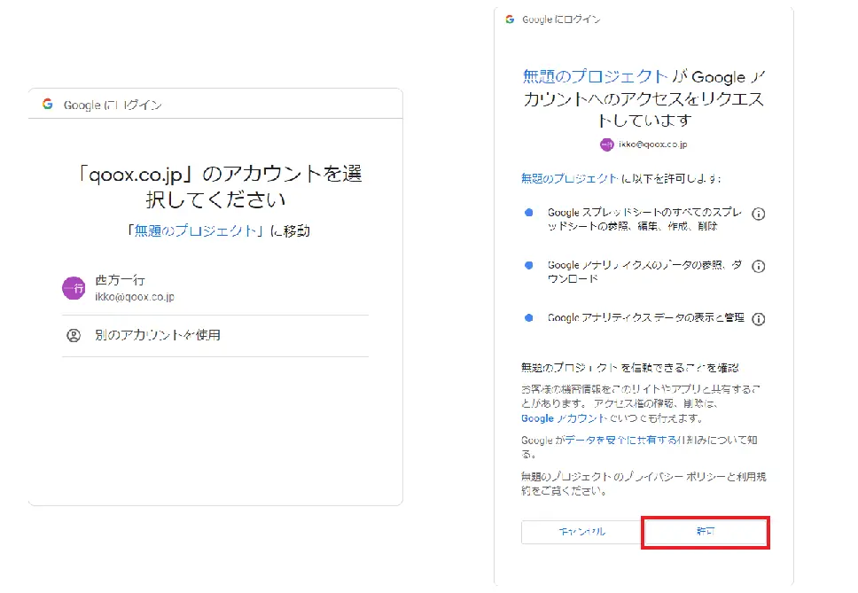
Task: Click ikko@qoox.co.jp email in account chooser
Action: coord(135,297)
